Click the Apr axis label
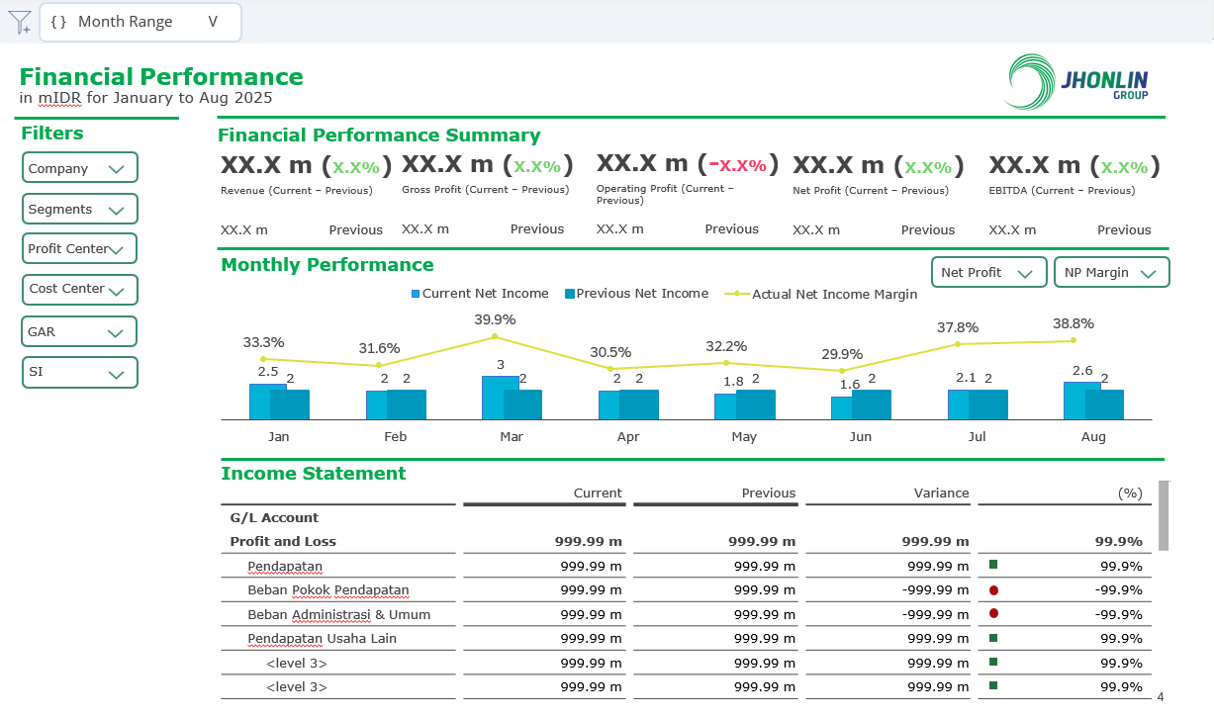This screenshot has width=1214, height=718. (628, 436)
